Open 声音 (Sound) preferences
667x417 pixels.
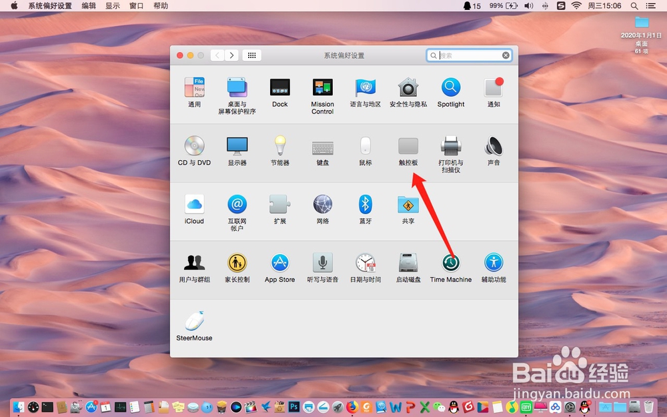point(494,151)
